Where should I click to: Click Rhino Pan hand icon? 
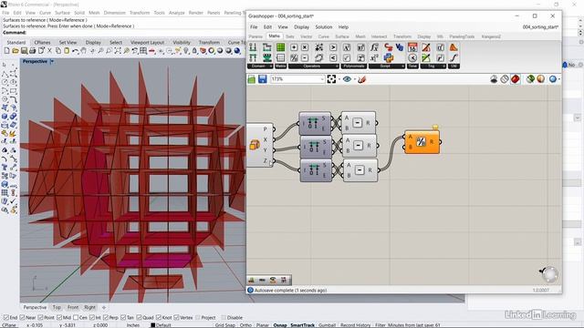[84, 51]
